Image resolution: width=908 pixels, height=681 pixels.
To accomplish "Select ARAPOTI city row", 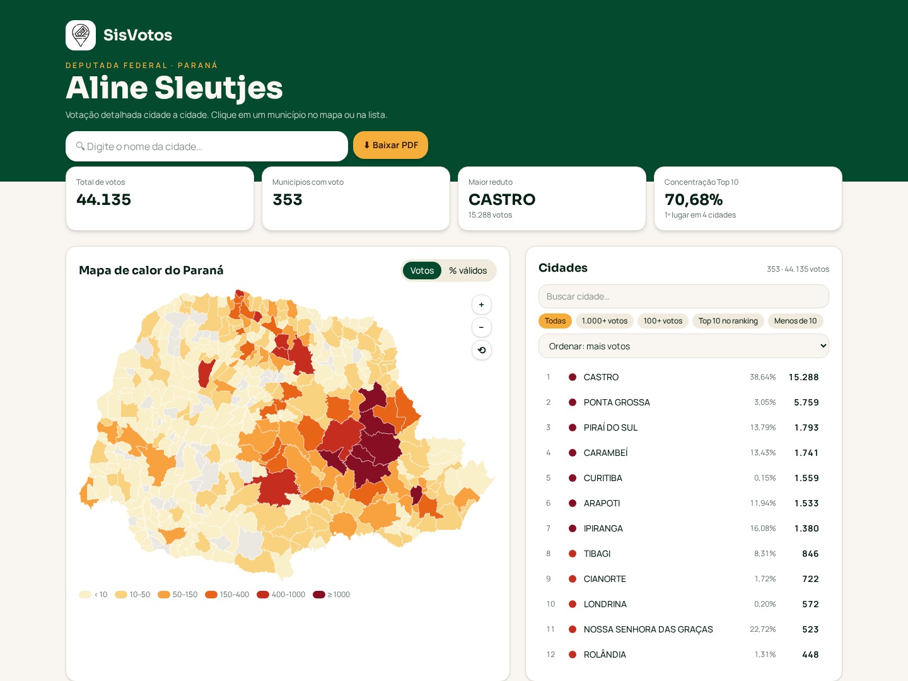I will click(684, 503).
